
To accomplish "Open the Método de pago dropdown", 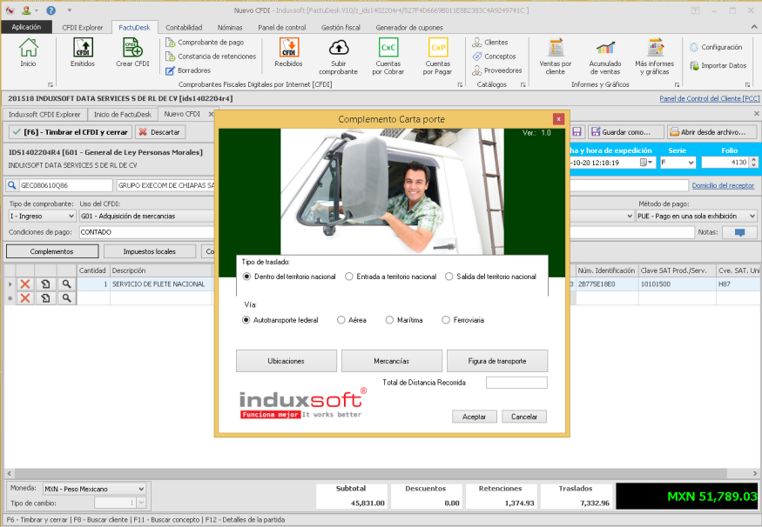I will click(x=752, y=216).
